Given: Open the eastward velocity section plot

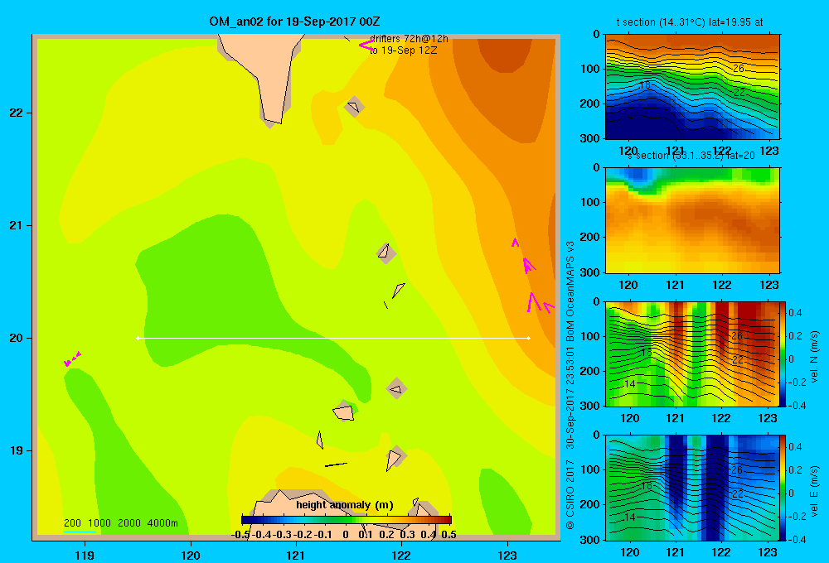Looking at the screenshot, I should coord(692,488).
